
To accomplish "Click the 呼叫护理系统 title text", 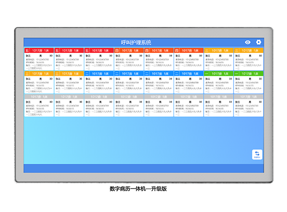I will [136, 43].
